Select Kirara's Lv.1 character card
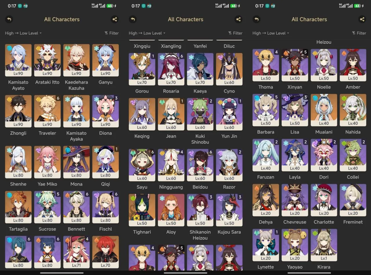The image size is (371, 275). pos(324,245)
